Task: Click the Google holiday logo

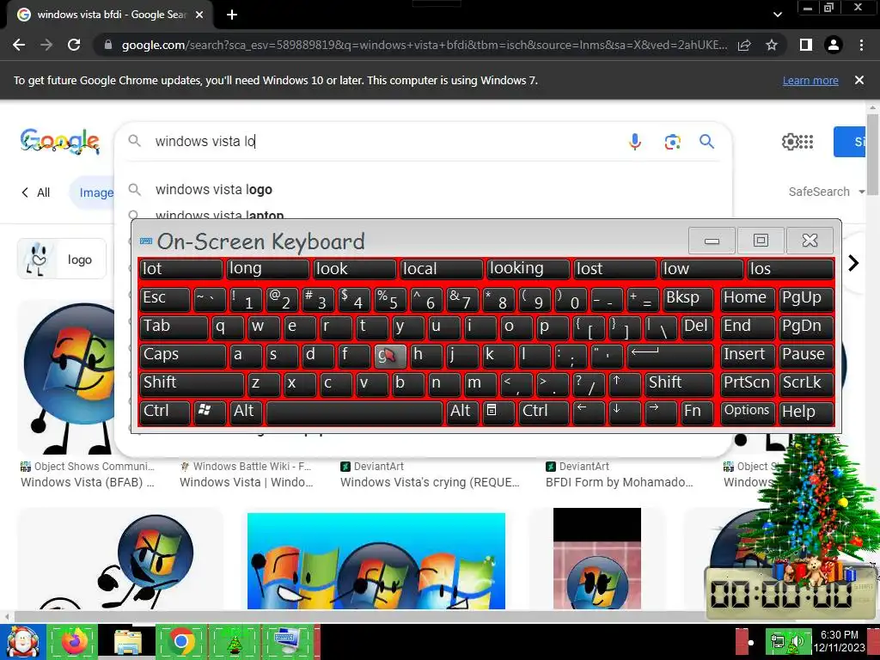Action: coord(60,142)
